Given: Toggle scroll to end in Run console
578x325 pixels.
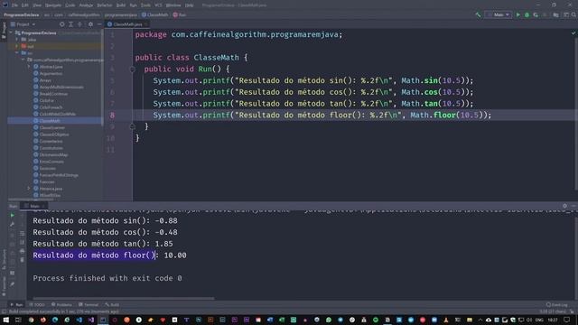Looking at the screenshot, I should click(22, 242).
